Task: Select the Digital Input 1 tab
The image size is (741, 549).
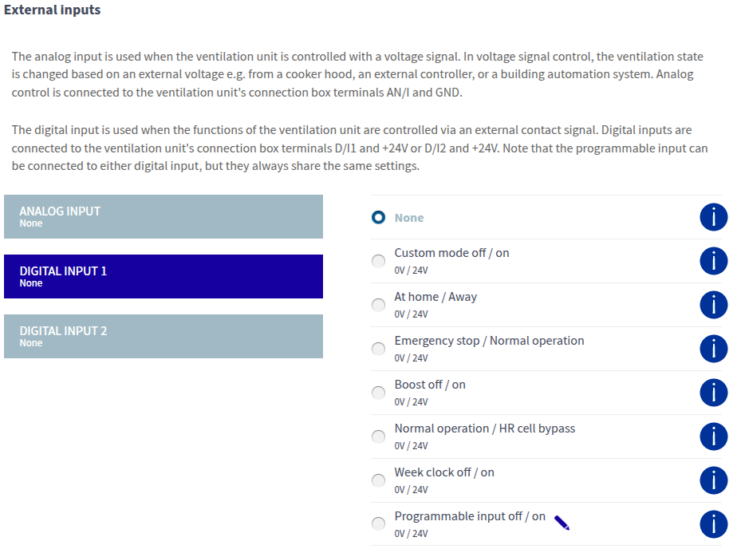Action: (163, 276)
